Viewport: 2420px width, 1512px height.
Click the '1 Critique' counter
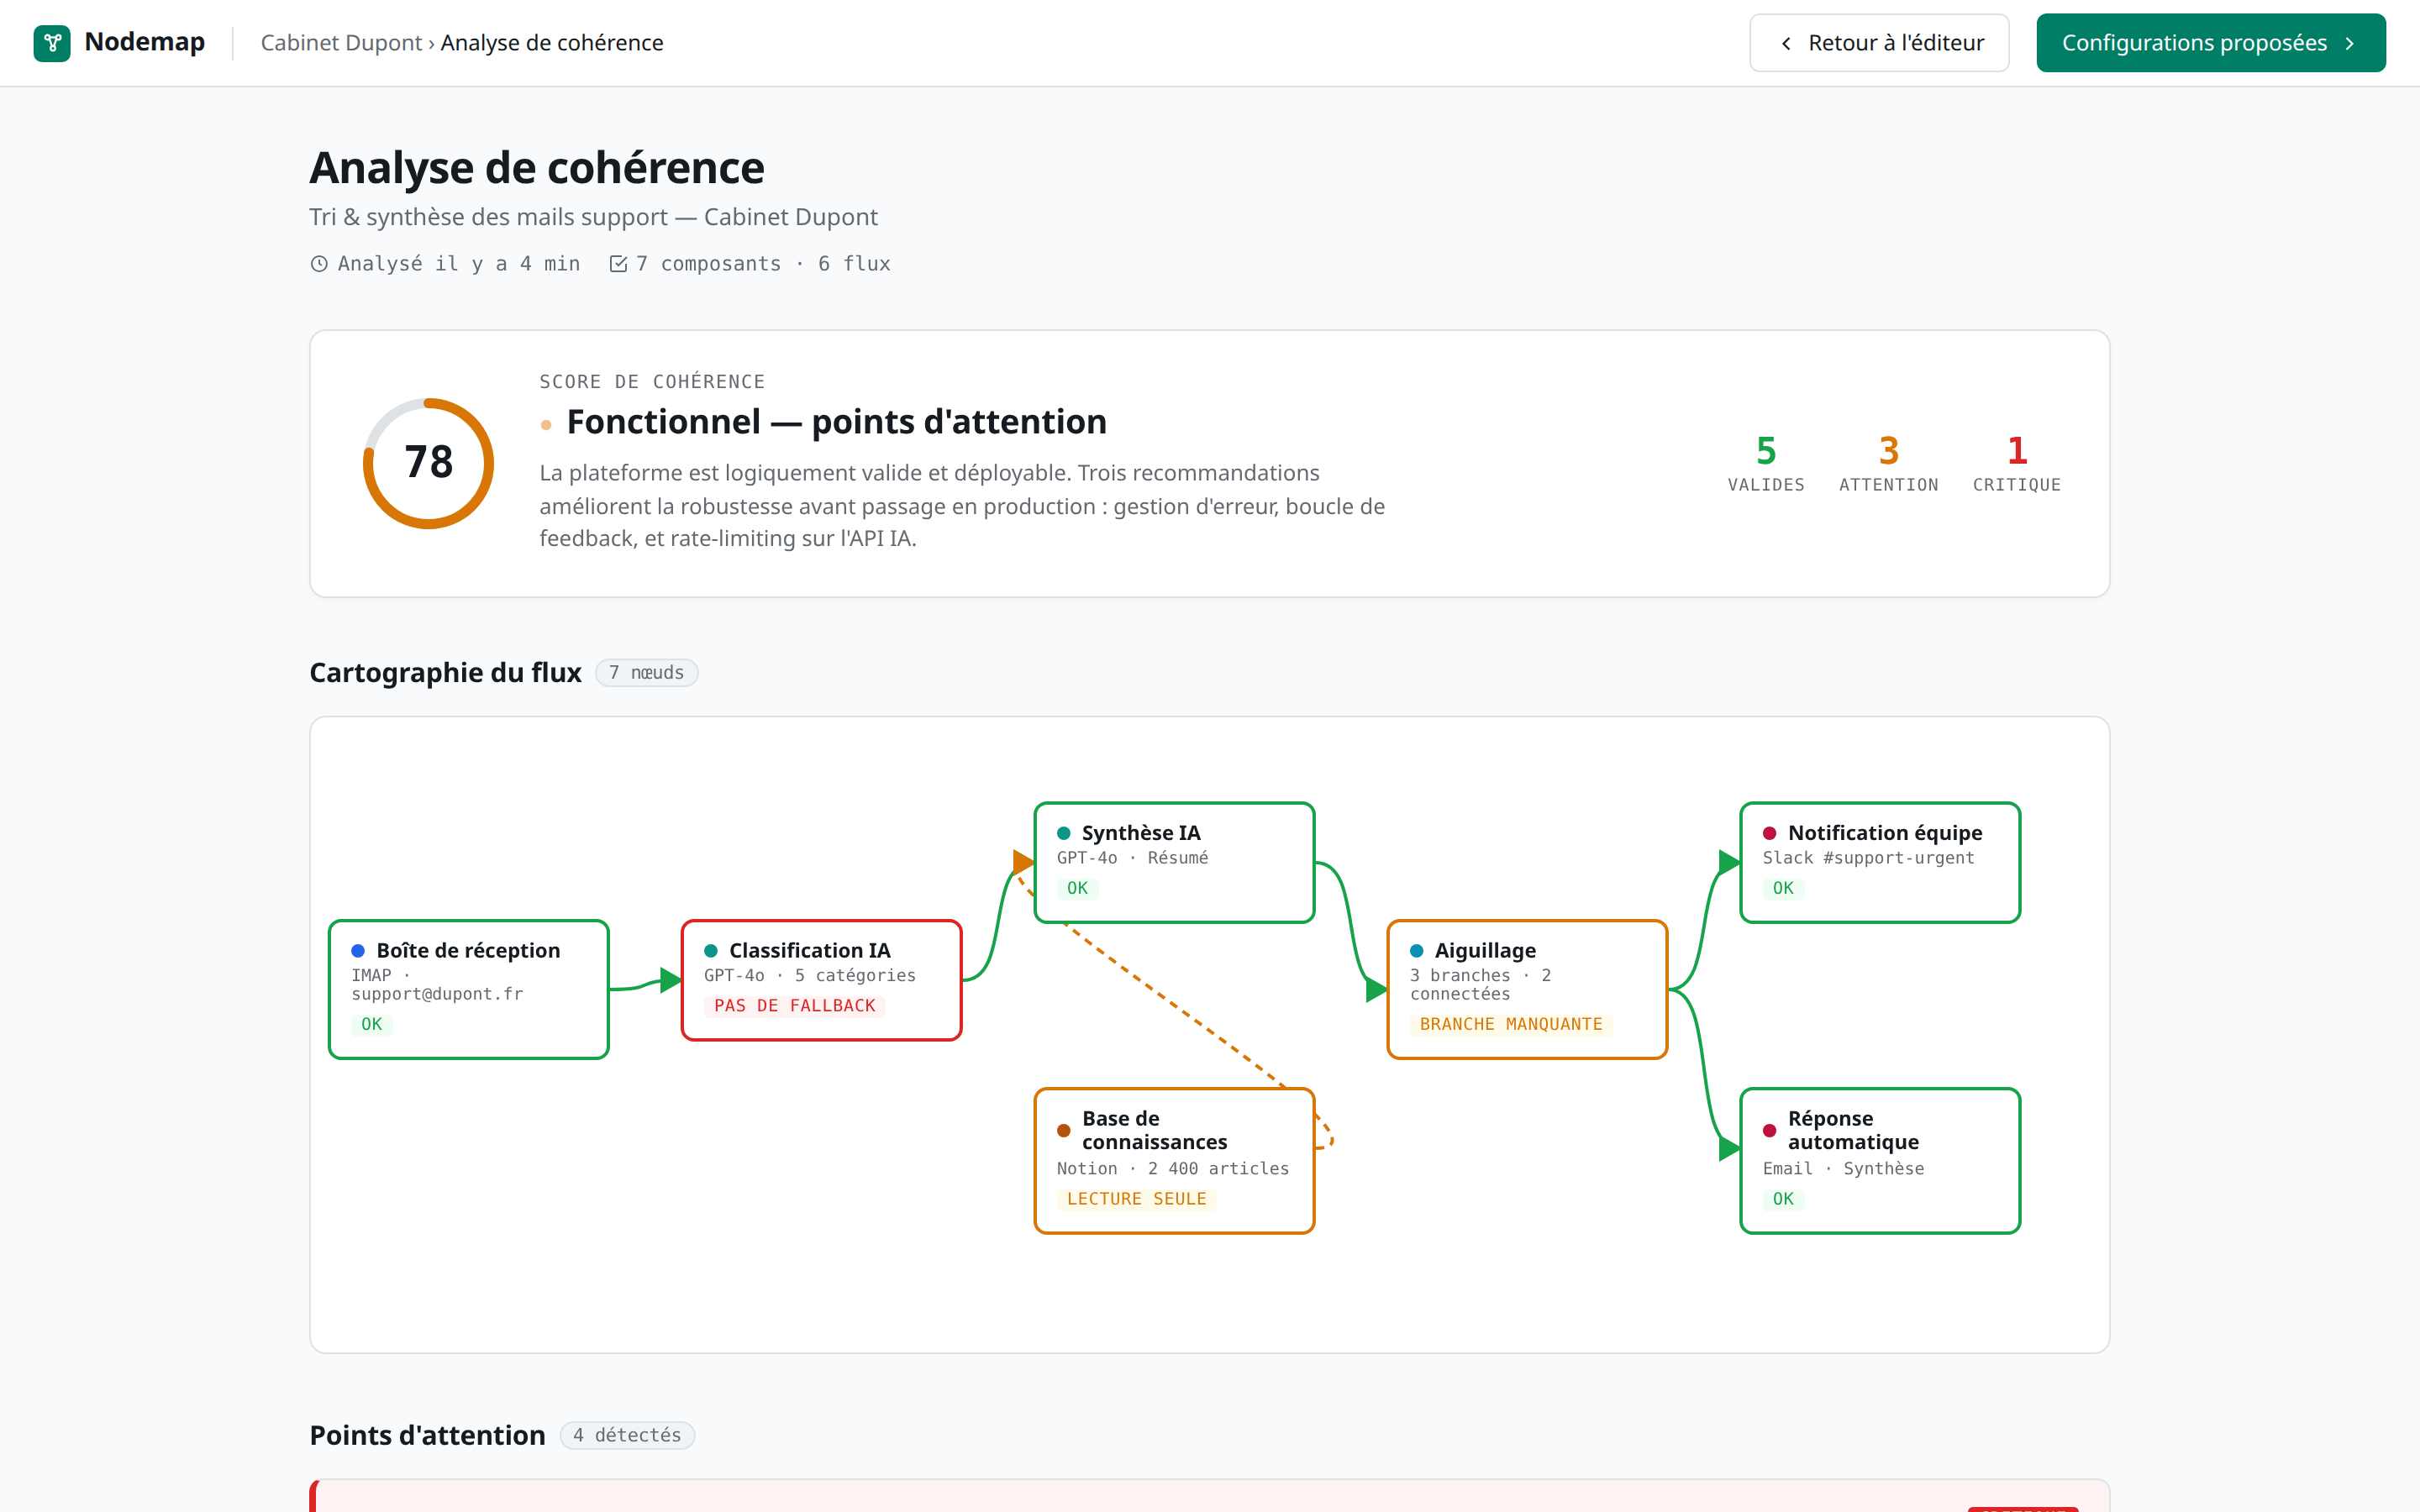tap(2016, 463)
